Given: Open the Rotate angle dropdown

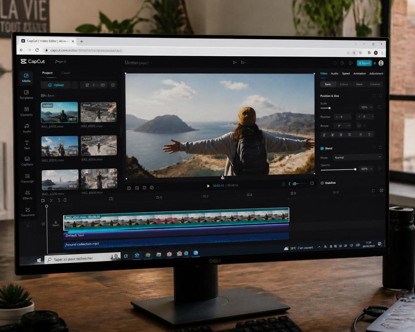Looking at the screenshot, I should (343, 126).
